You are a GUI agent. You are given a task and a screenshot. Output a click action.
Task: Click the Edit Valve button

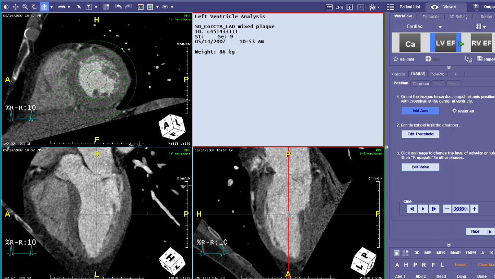pyautogui.click(x=420, y=167)
